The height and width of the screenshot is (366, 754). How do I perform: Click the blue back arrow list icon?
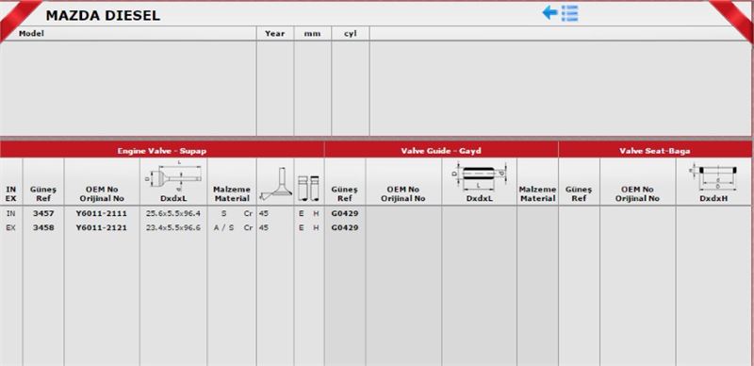tap(560, 13)
